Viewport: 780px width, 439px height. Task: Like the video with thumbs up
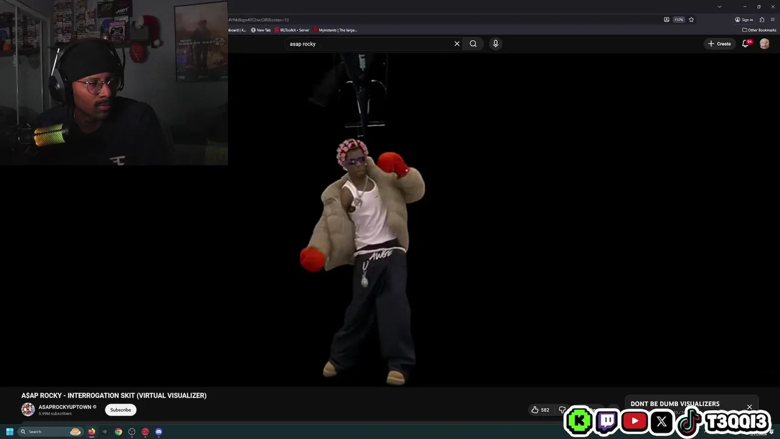[540, 410]
